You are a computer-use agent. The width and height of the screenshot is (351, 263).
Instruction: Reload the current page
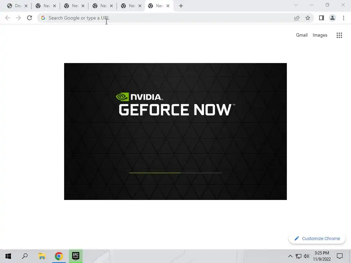(x=29, y=18)
